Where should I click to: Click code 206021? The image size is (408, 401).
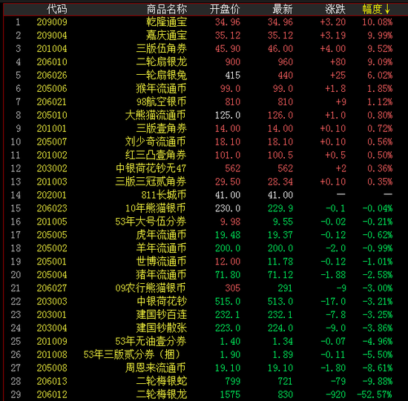click(x=52, y=102)
